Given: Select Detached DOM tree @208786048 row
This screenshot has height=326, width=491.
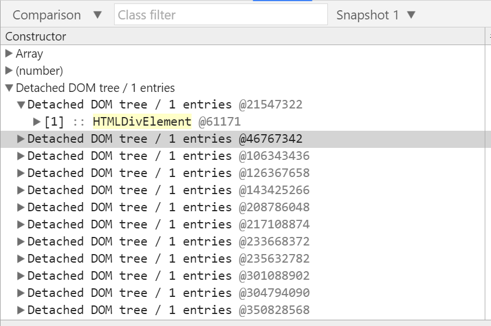Looking at the screenshot, I should coord(243,207).
